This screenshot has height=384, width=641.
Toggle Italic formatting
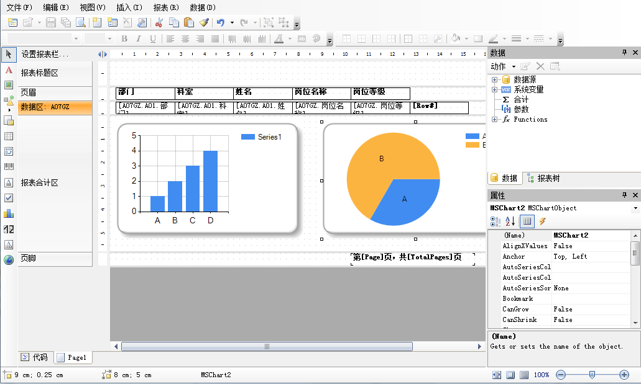click(139, 38)
